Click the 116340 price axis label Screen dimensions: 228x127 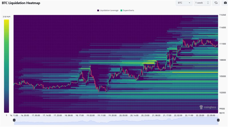(x=223, y=15)
